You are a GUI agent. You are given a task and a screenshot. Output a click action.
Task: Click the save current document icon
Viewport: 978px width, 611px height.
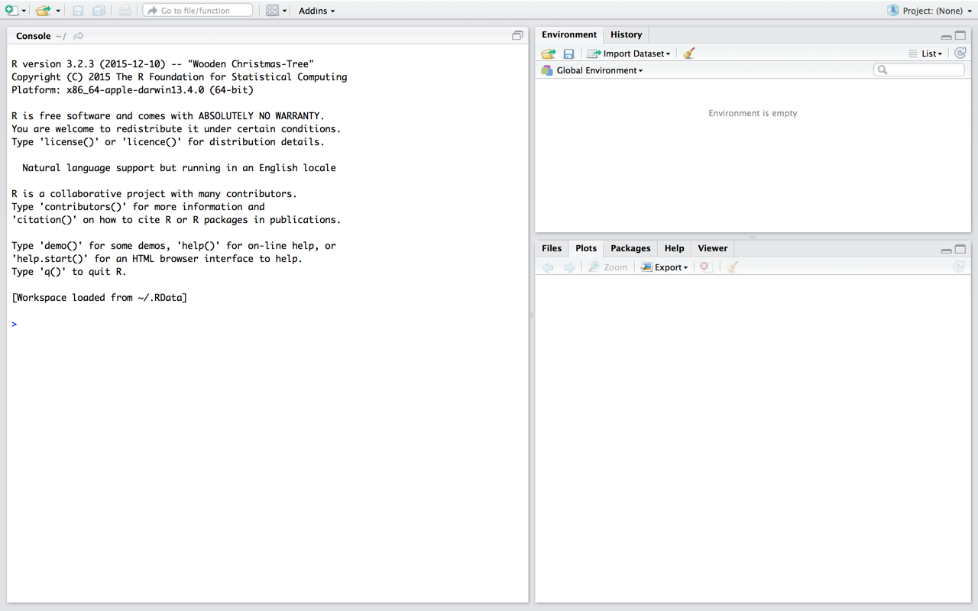[x=78, y=11]
